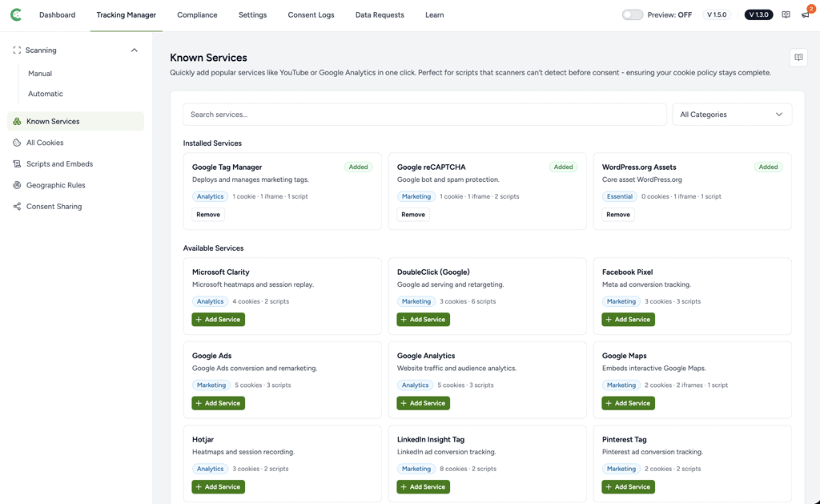Click the Google Analytics card title
The image size is (820, 504).
(x=426, y=356)
